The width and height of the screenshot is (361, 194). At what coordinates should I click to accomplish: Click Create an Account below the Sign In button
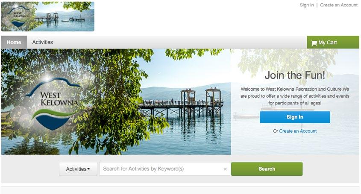[298, 131]
